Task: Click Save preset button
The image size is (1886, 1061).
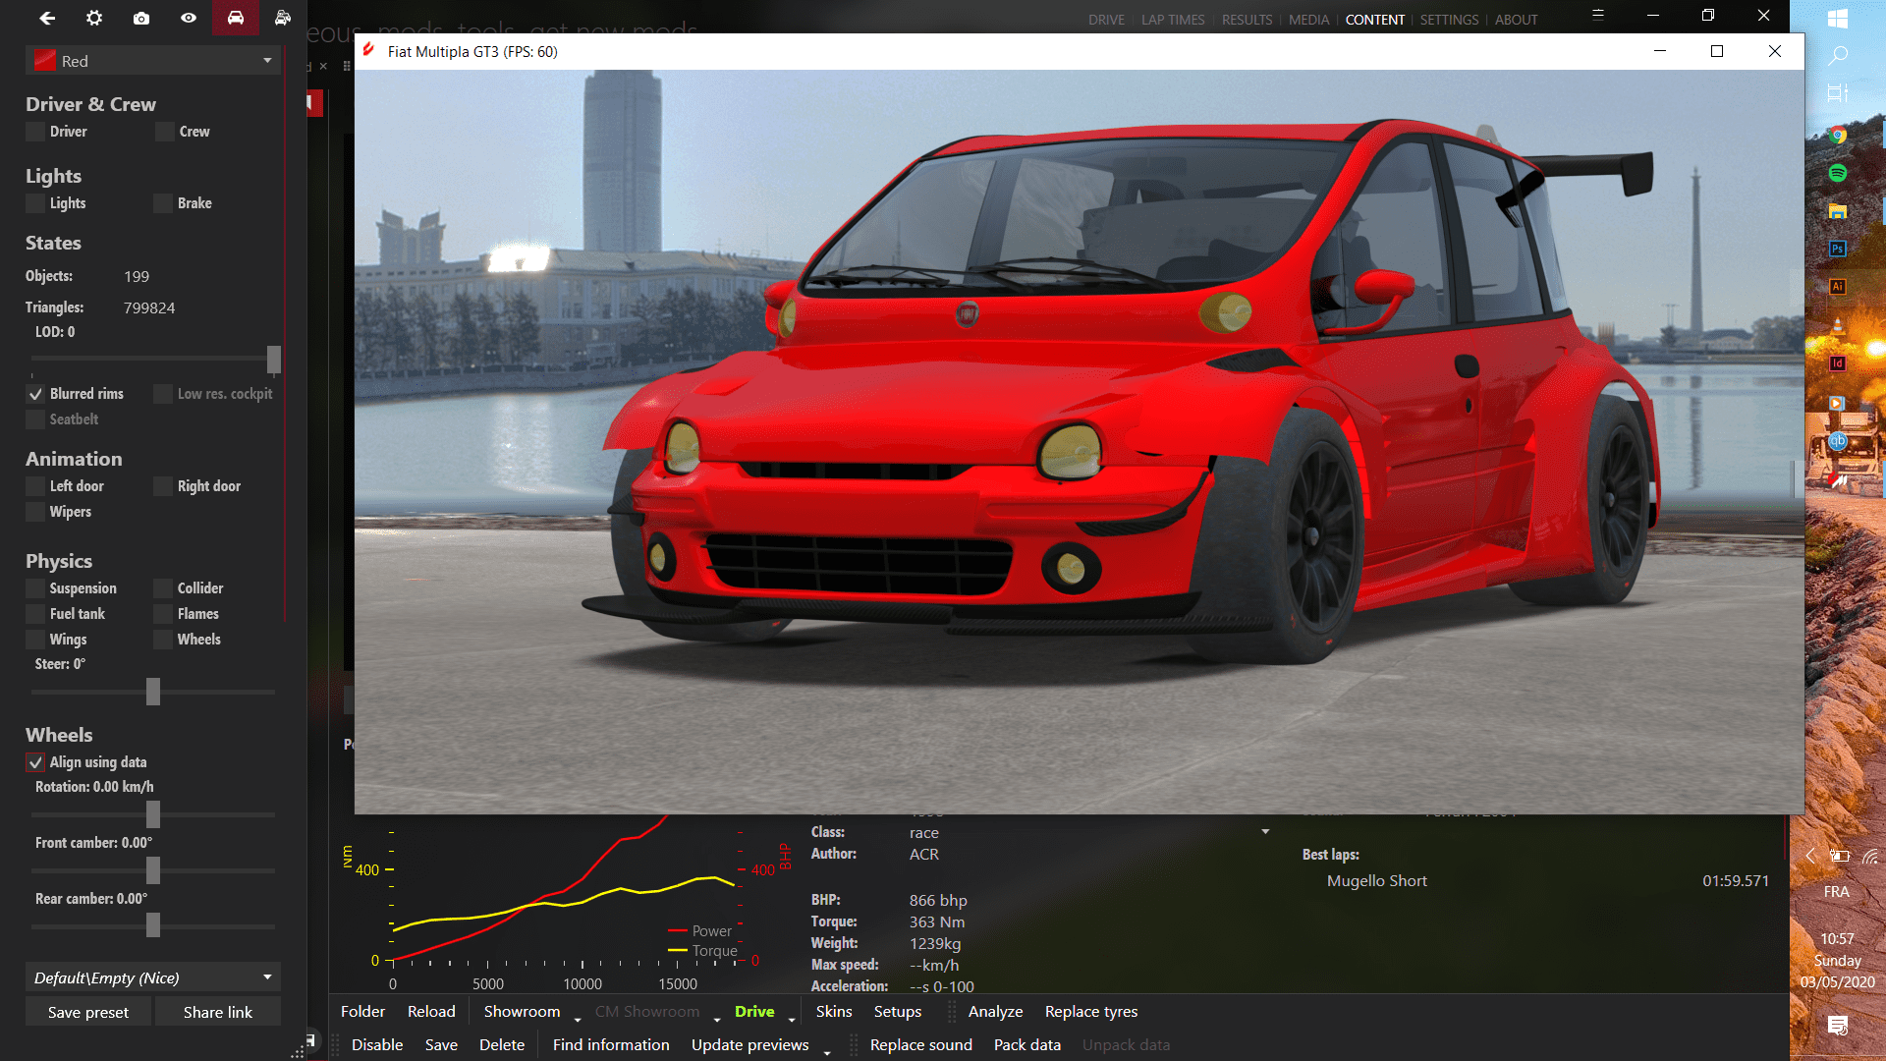Action: pyautogui.click(x=88, y=1012)
